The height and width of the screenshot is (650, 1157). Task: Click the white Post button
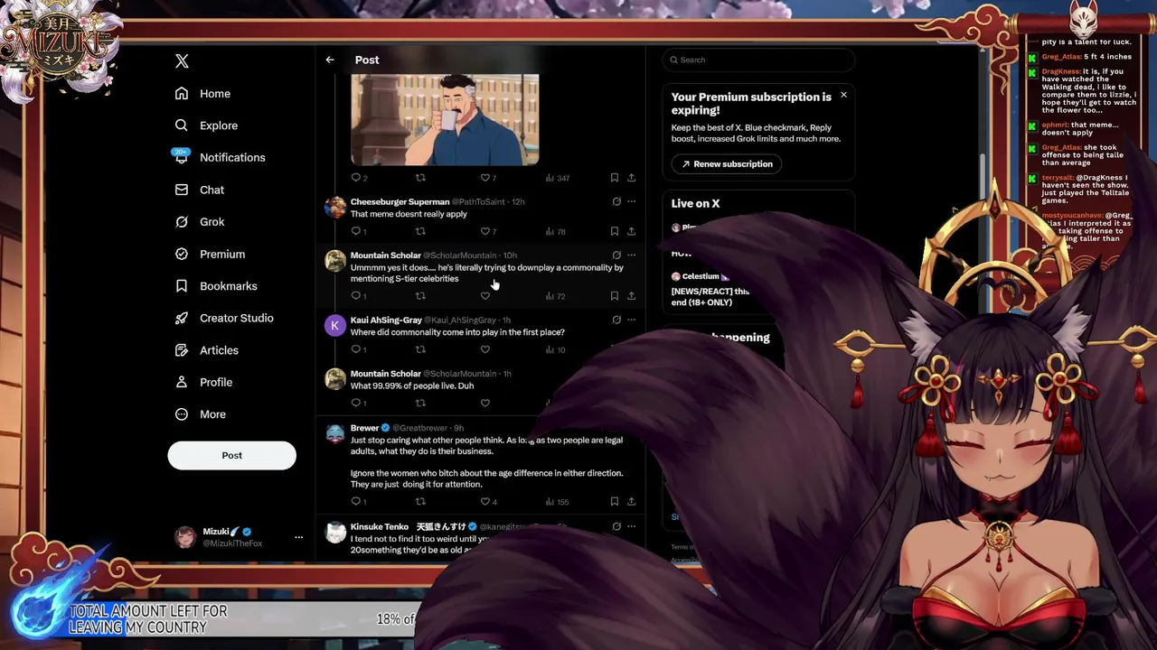[231, 455]
